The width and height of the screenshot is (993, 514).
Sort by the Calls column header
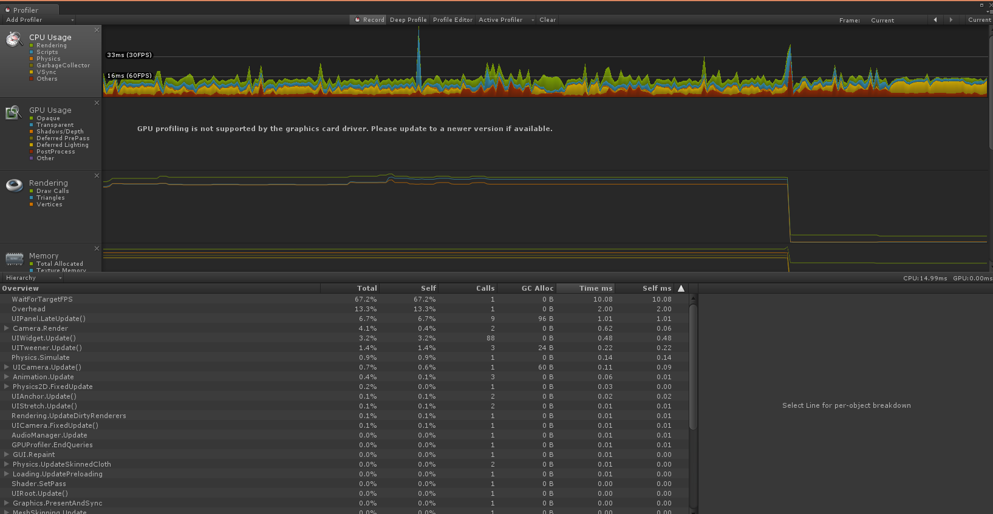pyautogui.click(x=468, y=288)
